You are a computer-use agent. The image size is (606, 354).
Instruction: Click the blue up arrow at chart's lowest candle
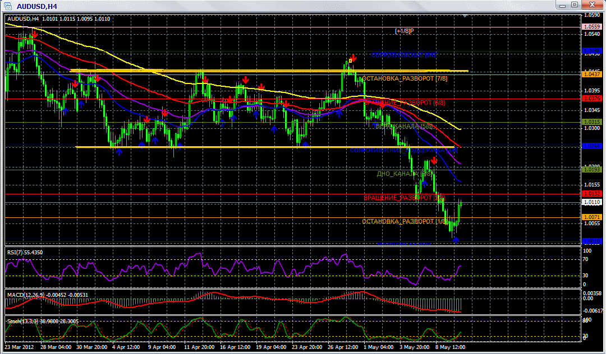pos(456,240)
